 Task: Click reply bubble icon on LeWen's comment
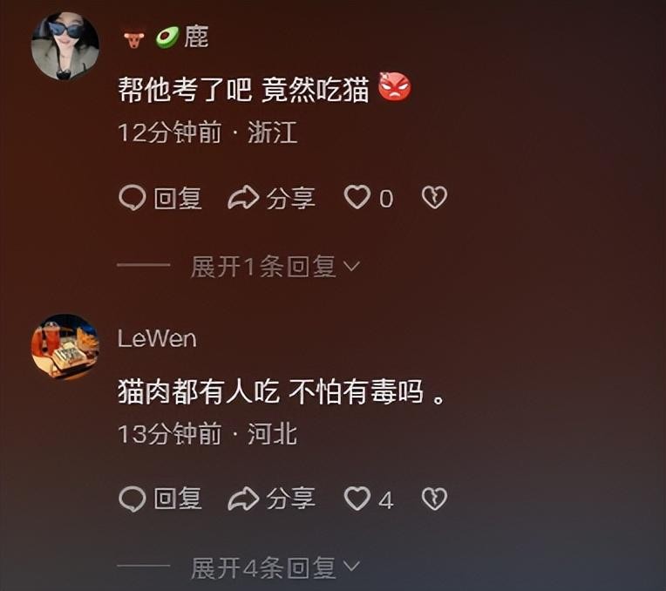(x=133, y=499)
